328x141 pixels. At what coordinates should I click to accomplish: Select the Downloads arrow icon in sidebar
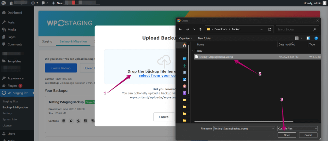click(x=184, y=66)
